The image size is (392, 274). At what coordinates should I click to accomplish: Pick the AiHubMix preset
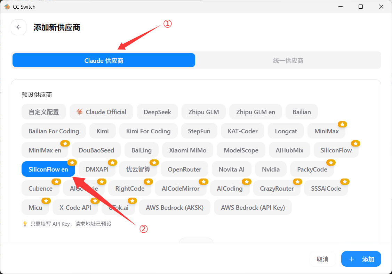coord(289,150)
